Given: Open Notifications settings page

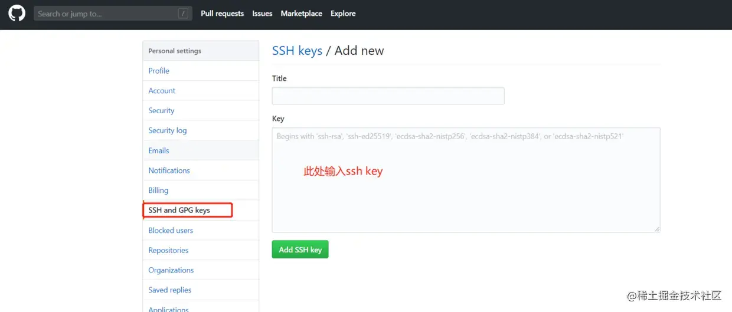Looking at the screenshot, I should click(x=201, y=170).
